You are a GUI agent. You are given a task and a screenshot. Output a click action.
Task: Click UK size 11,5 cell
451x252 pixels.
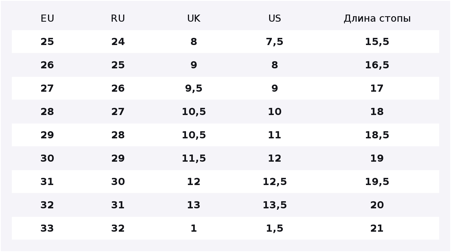(x=194, y=158)
